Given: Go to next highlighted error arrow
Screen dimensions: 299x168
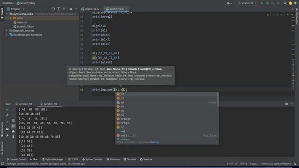Looking at the screenshot, I should coord(292,14).
